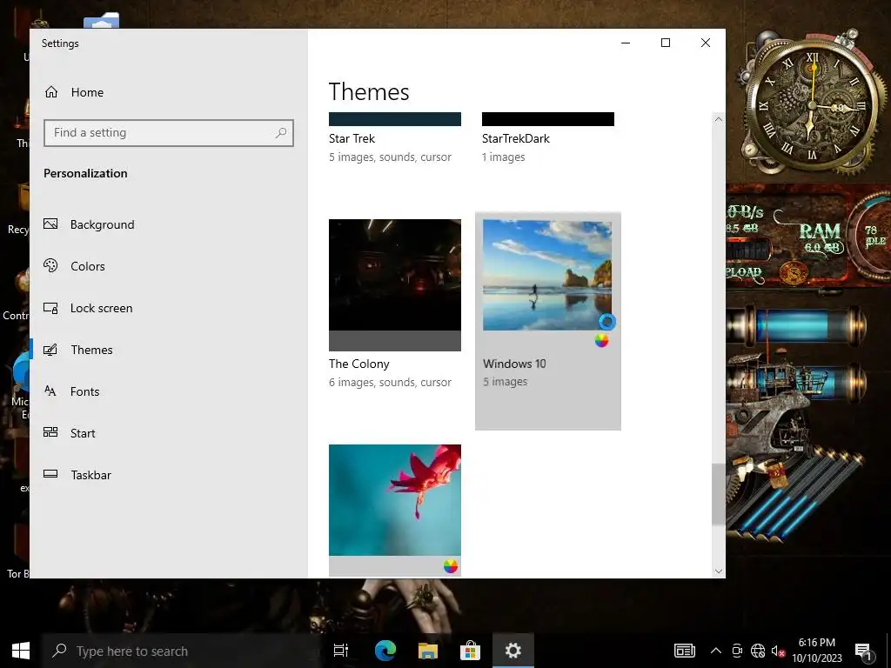Open the Windows Start menu

[x=21, y=651]
